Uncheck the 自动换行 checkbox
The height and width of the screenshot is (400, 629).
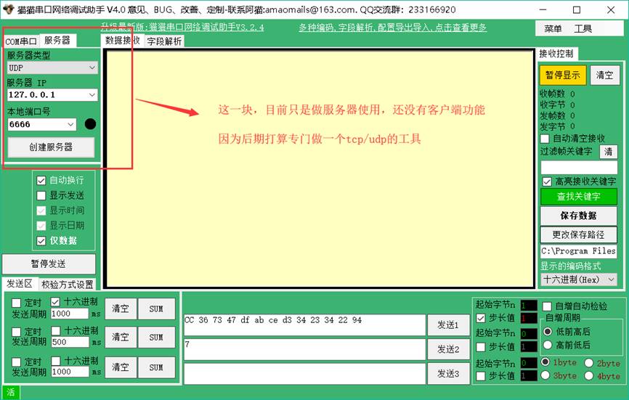tap(41, 180)
